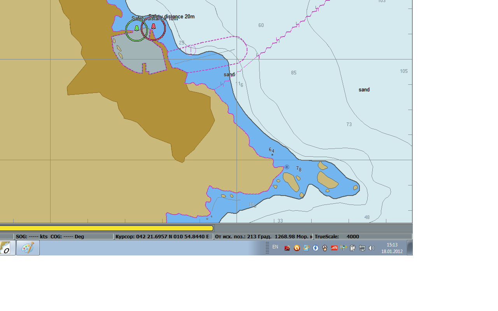This screenshot has height=311, width=498.
Task: Open the network connection tray icon
Action: [362, 248]
